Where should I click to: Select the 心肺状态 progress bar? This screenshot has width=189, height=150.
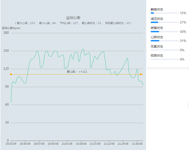click(164, 41)
